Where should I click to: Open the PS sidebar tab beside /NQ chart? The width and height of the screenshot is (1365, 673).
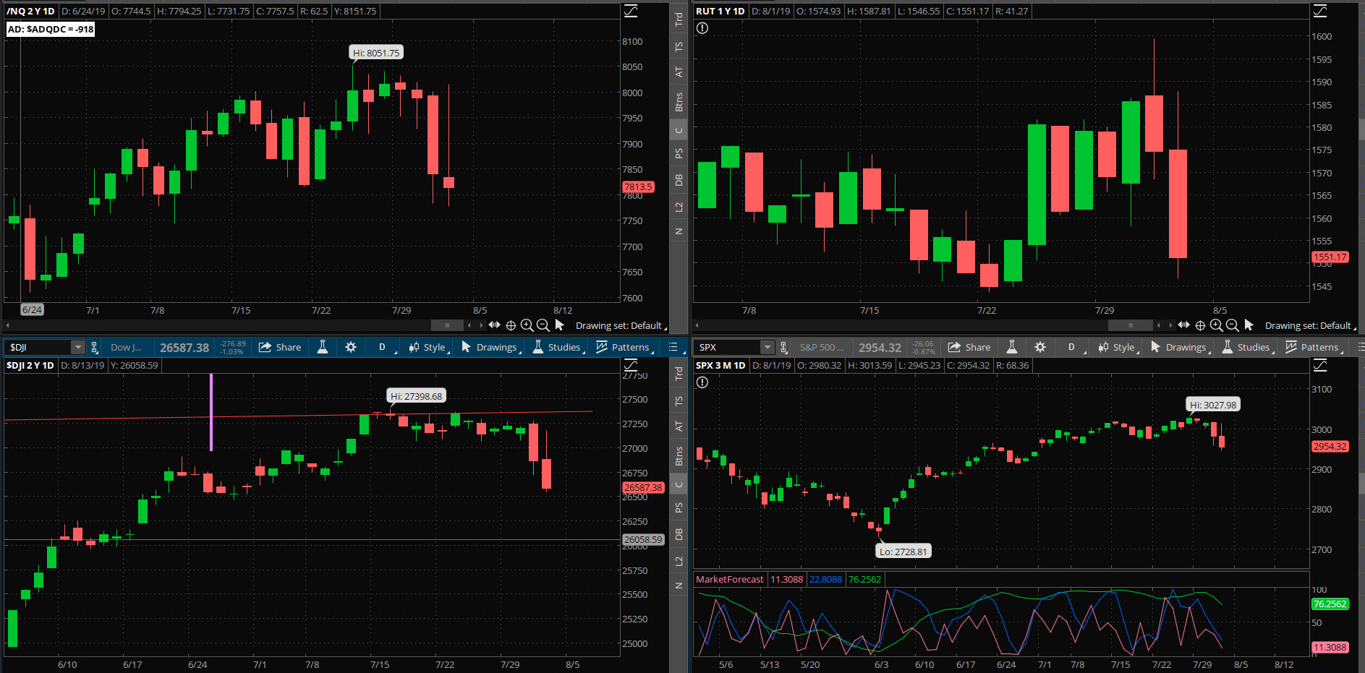click(x=679, y=153)
